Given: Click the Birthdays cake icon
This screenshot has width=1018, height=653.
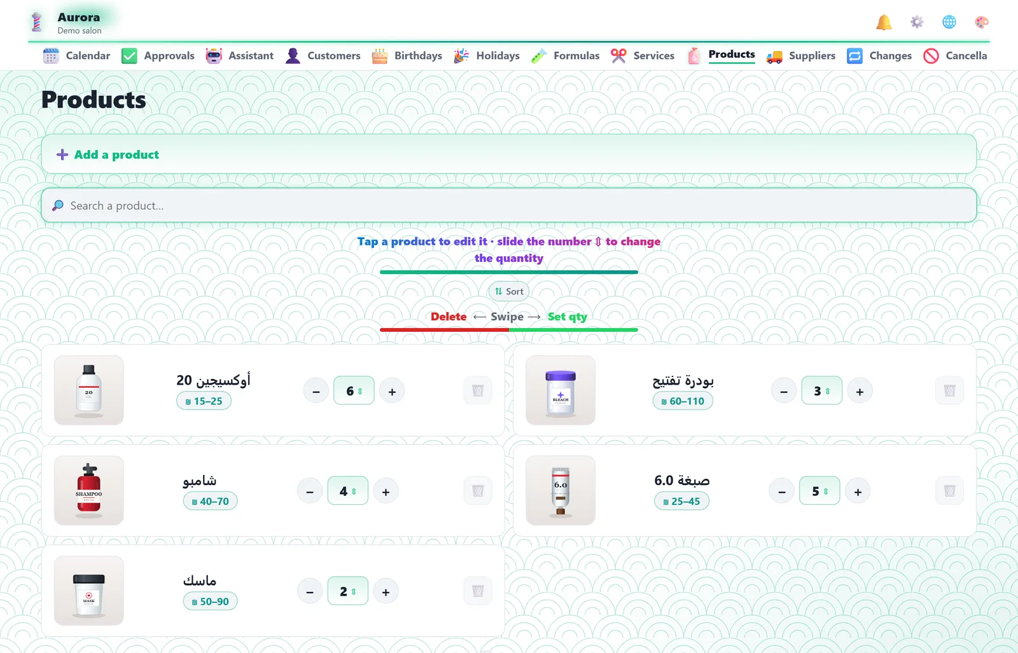Looking at the screenshot, I should click(x=379, y=56).
